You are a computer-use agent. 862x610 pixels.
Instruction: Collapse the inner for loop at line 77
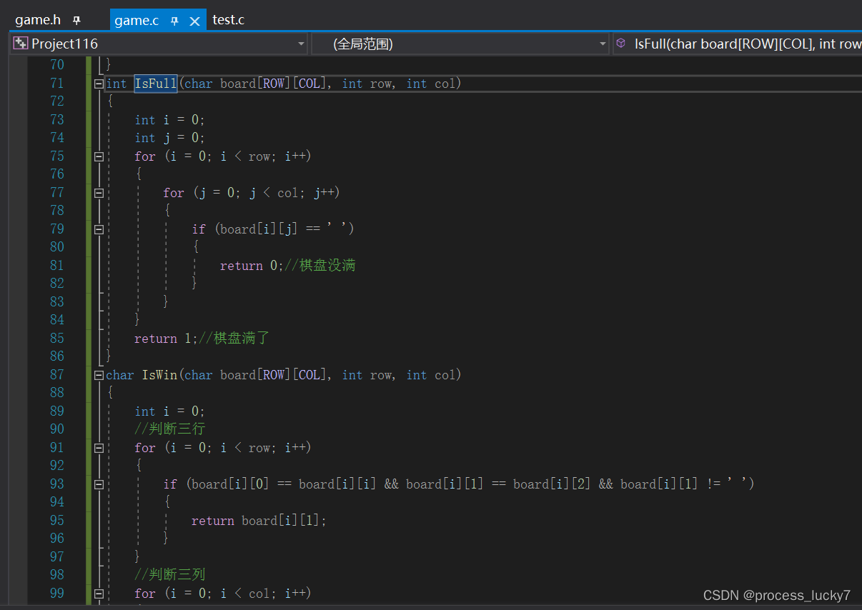[99, 193]
